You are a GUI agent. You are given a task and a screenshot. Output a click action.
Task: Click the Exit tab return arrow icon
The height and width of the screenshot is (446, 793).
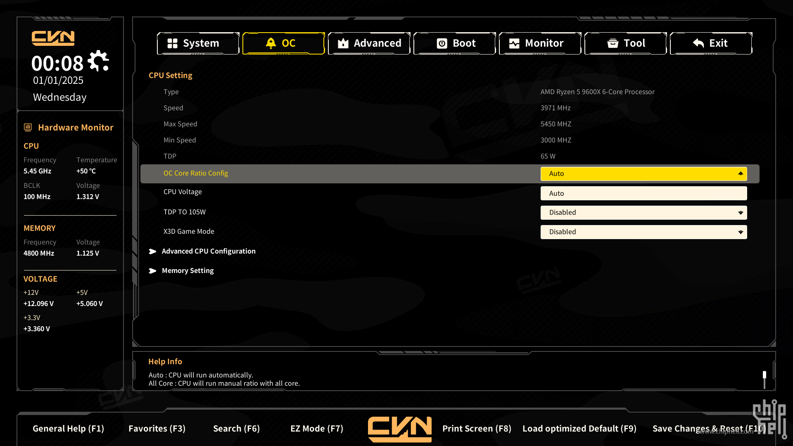point(698,43)
